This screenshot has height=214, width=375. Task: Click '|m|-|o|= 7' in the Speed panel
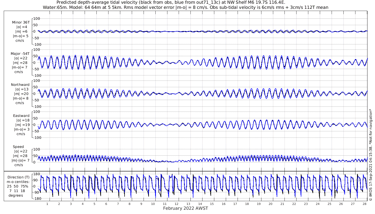click(20, 160)
